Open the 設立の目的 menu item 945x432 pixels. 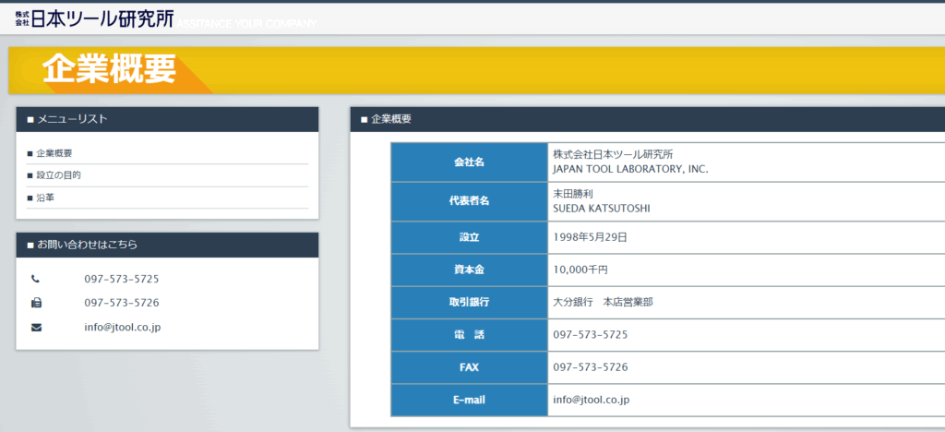(x=58, y=175)
